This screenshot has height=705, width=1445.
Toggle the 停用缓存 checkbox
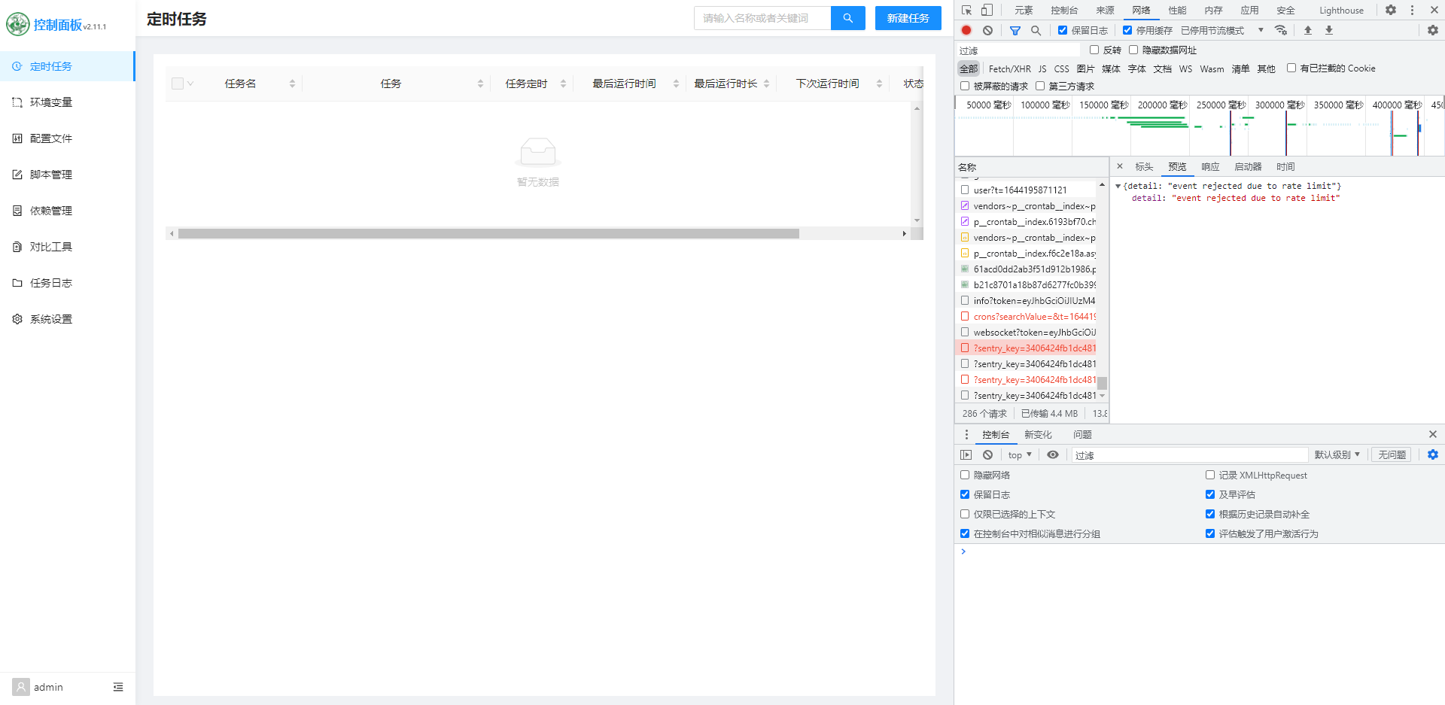(1127, 30)
